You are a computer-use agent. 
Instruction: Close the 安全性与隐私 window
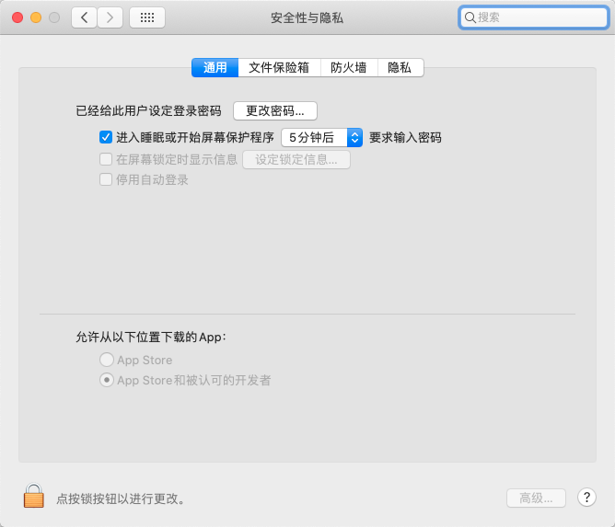pos(17,17)
